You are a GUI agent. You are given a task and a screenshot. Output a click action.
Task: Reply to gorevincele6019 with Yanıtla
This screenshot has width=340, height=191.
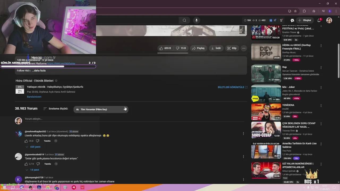[48, 164]
